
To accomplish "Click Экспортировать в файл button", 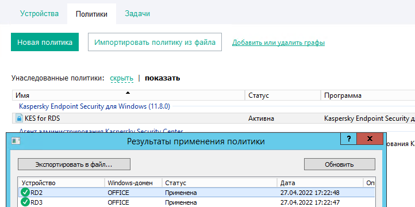I will pos(74,164).
